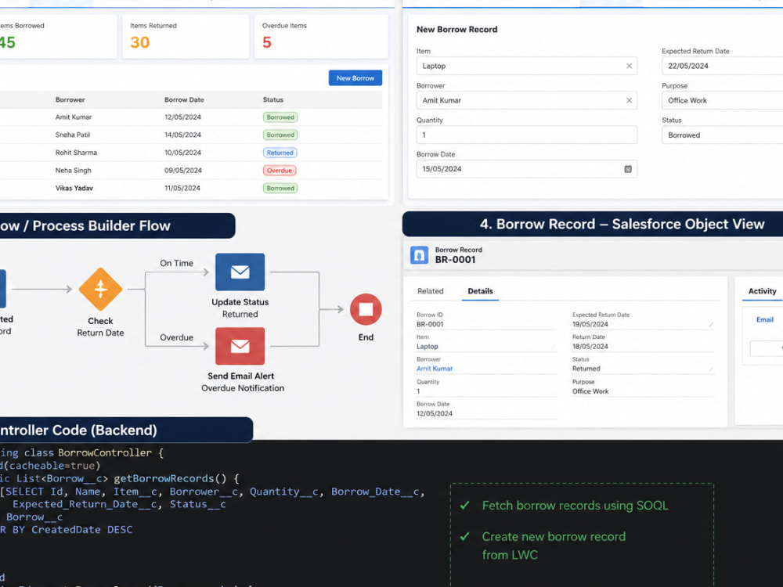The image size is (783, 587).
Task: Open the Status field showing Borrowed
Action: (x=722, y=135)
